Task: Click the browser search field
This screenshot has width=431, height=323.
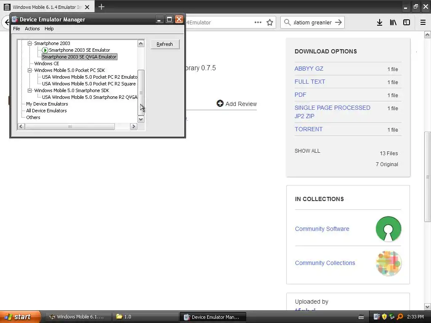Action: [x=313, y=22]
